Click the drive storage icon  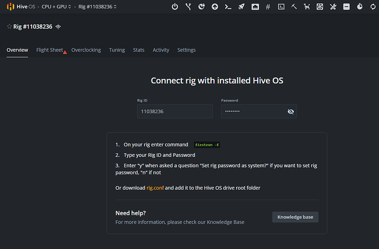347,7
